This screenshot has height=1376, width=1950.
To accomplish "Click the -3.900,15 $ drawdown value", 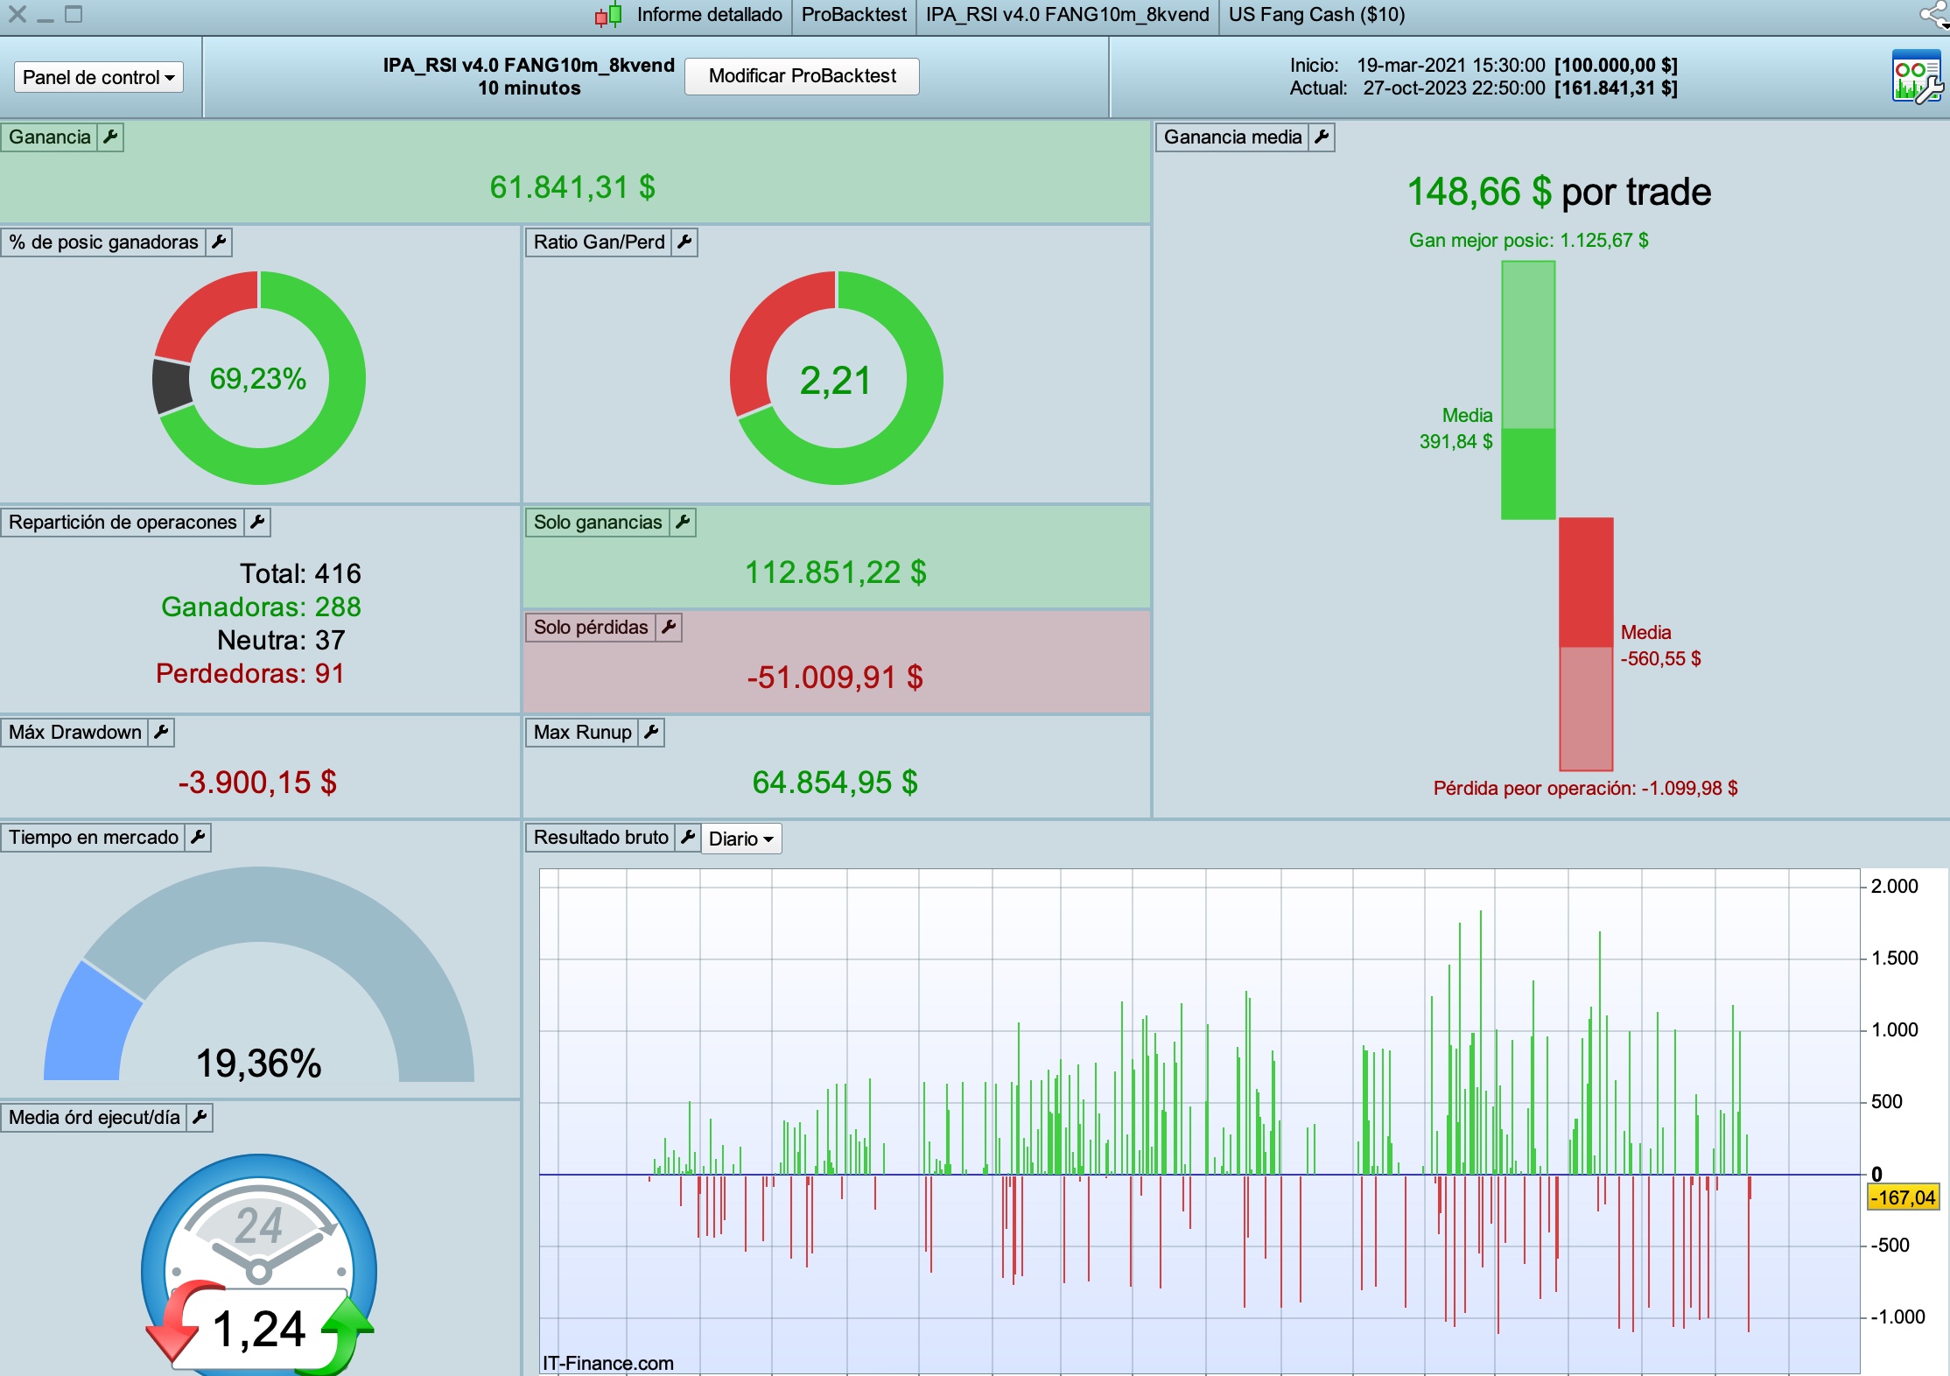I will [x=257, y=783].
